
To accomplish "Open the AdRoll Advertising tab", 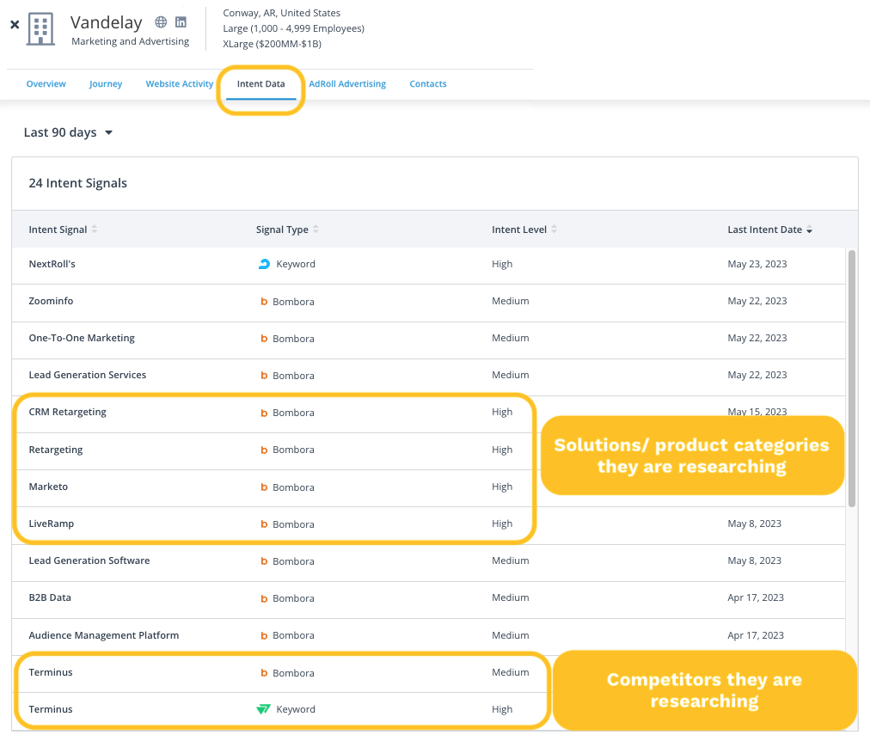I will tap(347, 84).
